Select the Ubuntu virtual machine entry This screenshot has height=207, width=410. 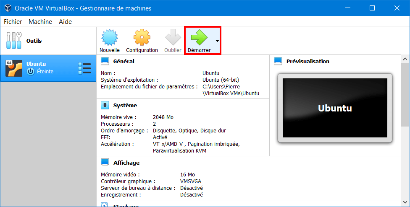point(48,68)
